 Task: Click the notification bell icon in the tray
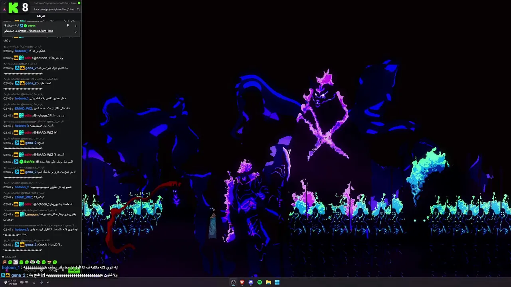tap(6, 282)
